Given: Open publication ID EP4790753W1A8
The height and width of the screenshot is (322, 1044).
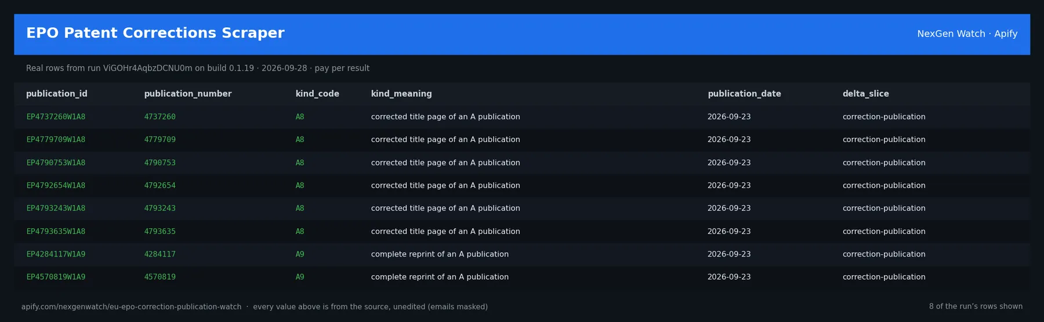Looking at the screenshot, I should (x=56, y=163).
